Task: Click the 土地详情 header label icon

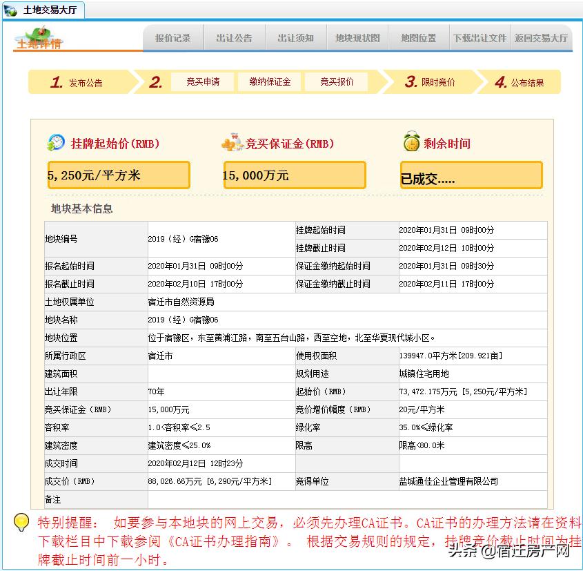Action: click(39, 43)
